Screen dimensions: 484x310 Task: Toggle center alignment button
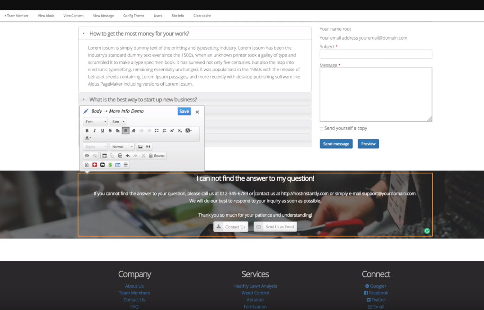125,131
